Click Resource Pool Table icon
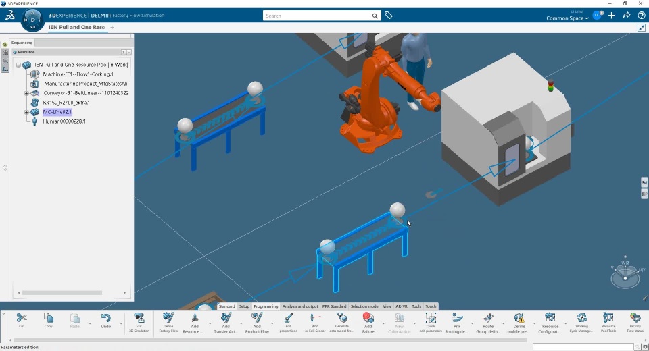Screen dimensions: 649x351 [x=608, y=317]
